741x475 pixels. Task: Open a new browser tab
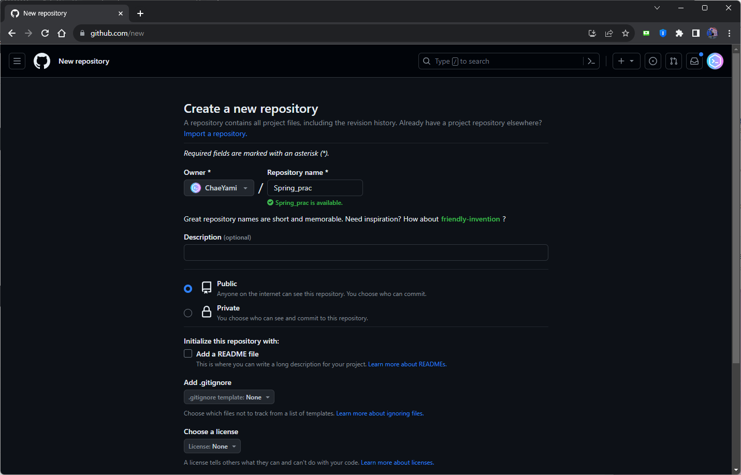(x=140, y=13)
